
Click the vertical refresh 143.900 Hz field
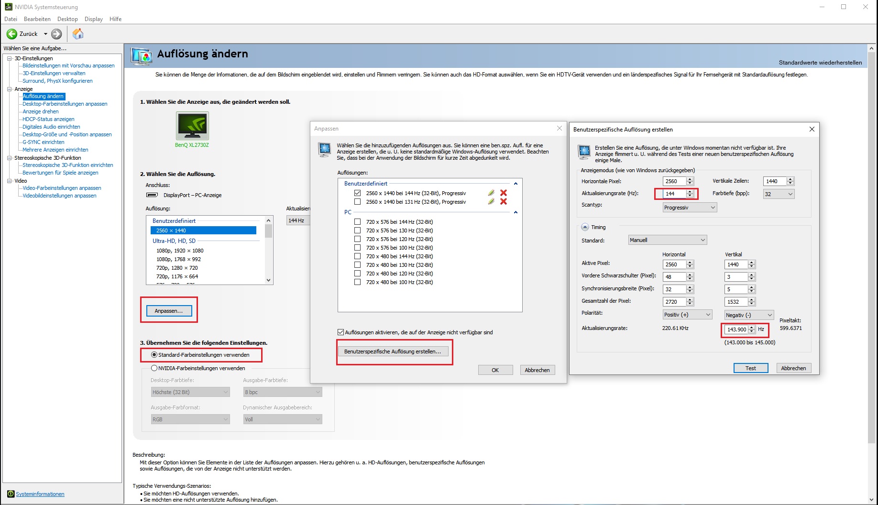pyautogui.click(x=736, y=329)
